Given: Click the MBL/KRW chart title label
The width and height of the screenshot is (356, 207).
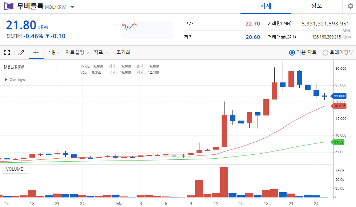Looking at the screenshot, I should tap(14, 67).
